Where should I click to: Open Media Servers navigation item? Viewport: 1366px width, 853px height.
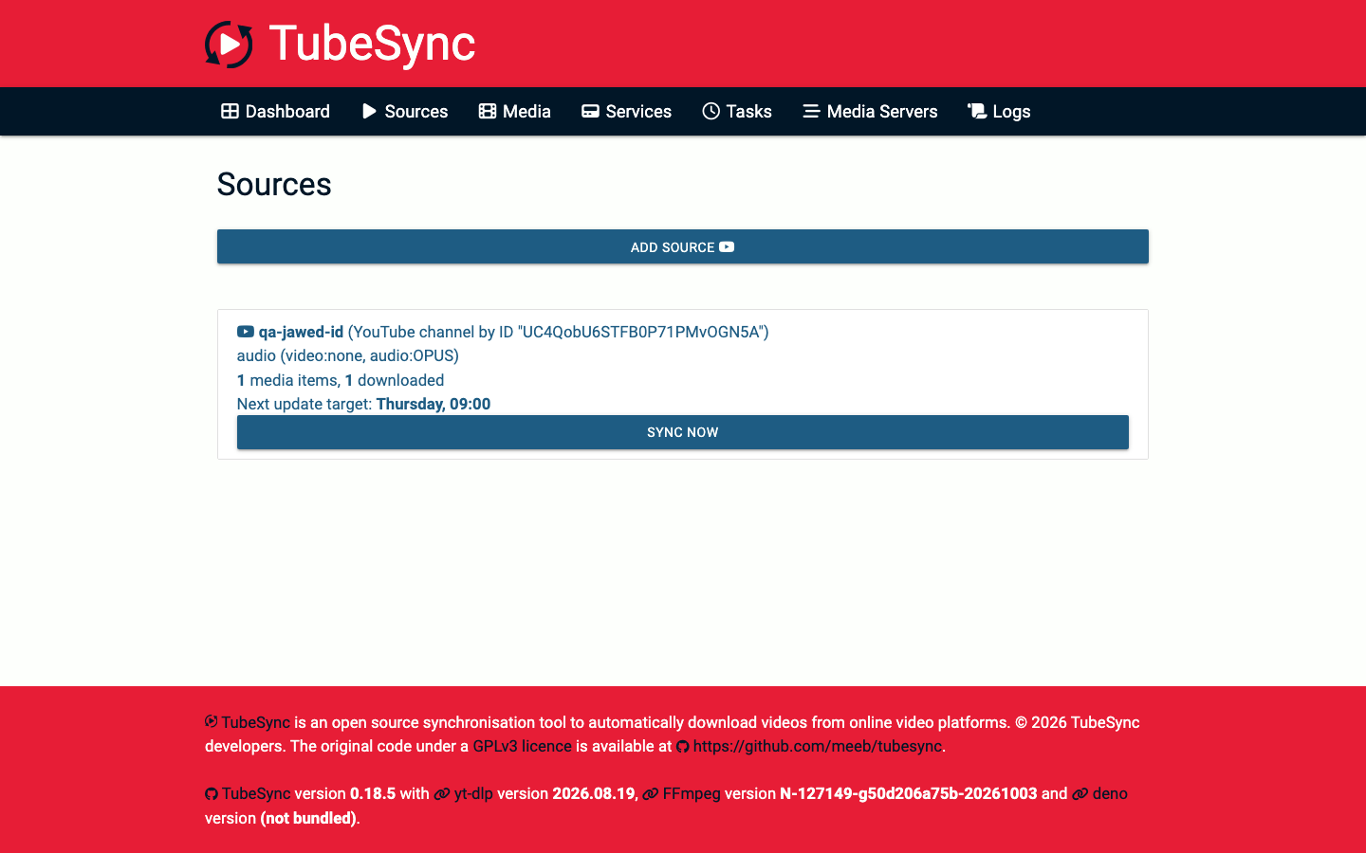point(870,111)
